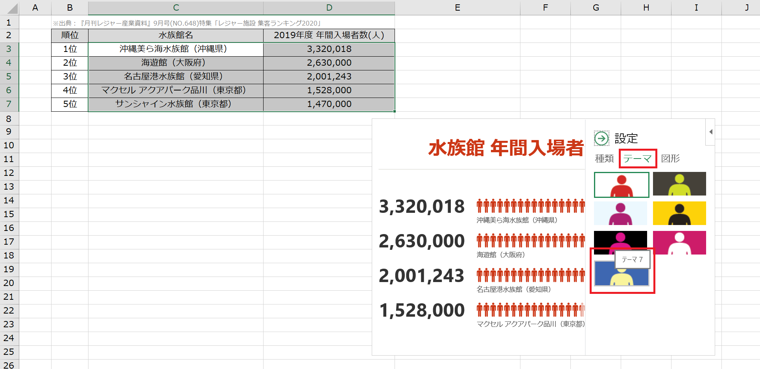Click the 順位 header cell
760x369 pixels.
coord(70,35)
